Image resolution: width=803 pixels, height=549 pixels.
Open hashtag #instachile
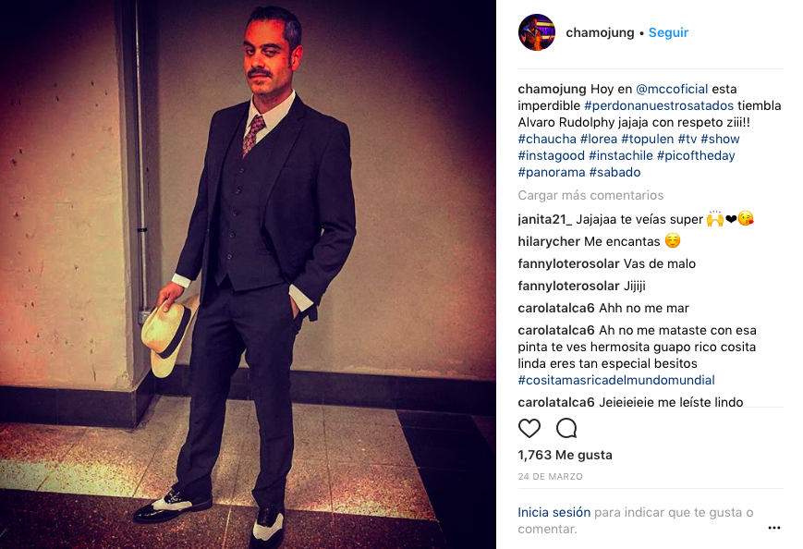[x=621, y=155]
